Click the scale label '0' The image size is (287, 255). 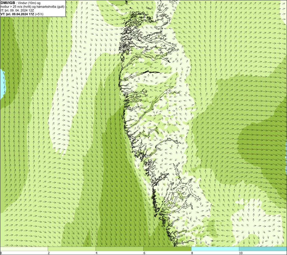(1, 253)
